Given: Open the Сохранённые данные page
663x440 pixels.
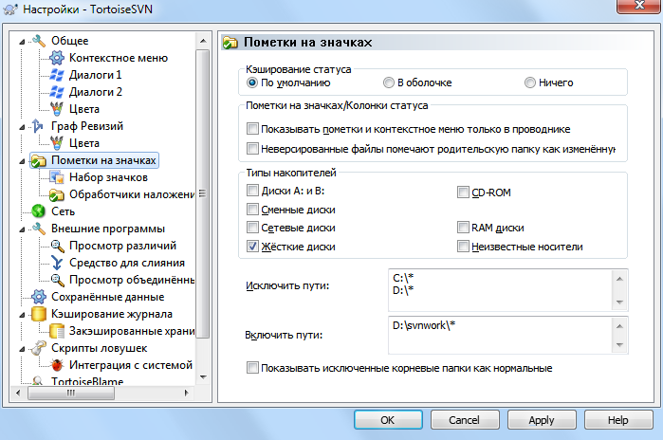Looking at the screenshot, I should 108,297.
